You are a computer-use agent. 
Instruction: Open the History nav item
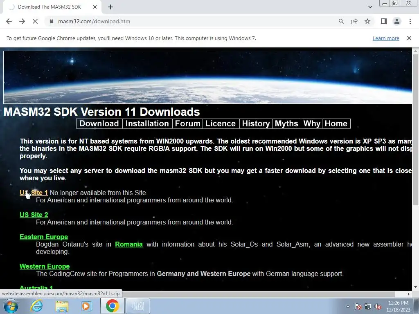point(256,123)
